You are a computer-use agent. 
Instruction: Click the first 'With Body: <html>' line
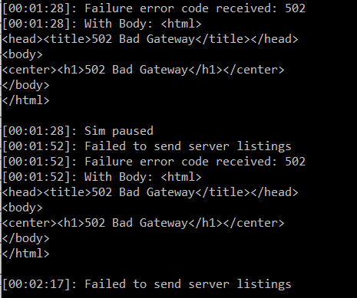pyautogui.click(x=102, y=24)
